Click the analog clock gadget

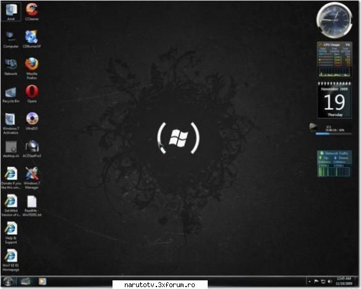334,20
